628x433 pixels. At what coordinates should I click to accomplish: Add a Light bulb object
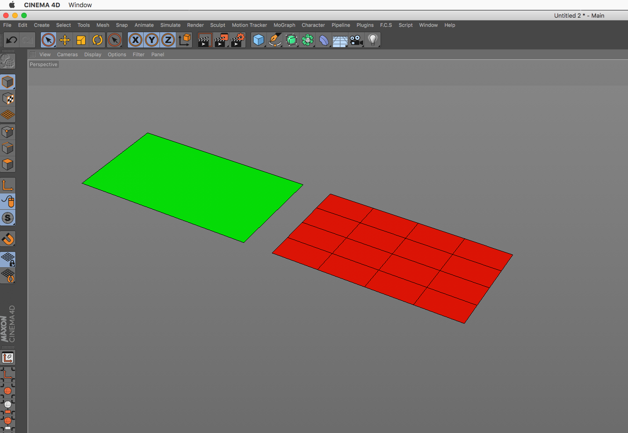click(373, 40)
